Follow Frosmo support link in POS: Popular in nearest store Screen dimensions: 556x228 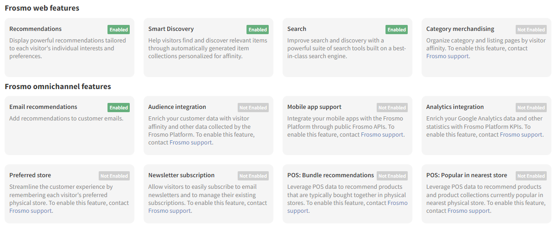pos(468,211)
